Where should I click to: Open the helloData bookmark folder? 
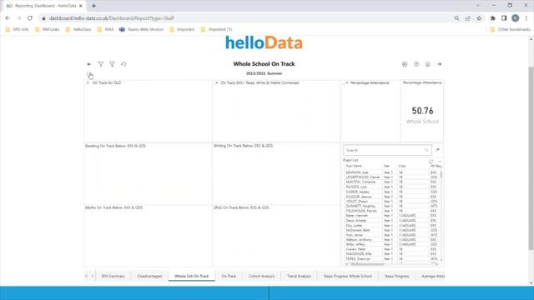click(78, 30)
